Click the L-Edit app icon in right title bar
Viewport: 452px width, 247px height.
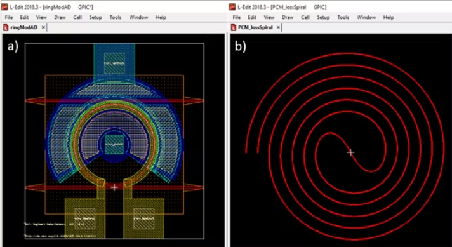pos(232,7)
